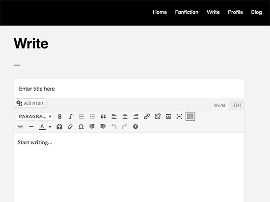Image resolution: width=270 pixels, height=202 pixels.
Task: Open the Paragraph format dropdown
Action: tap(35, 116)
